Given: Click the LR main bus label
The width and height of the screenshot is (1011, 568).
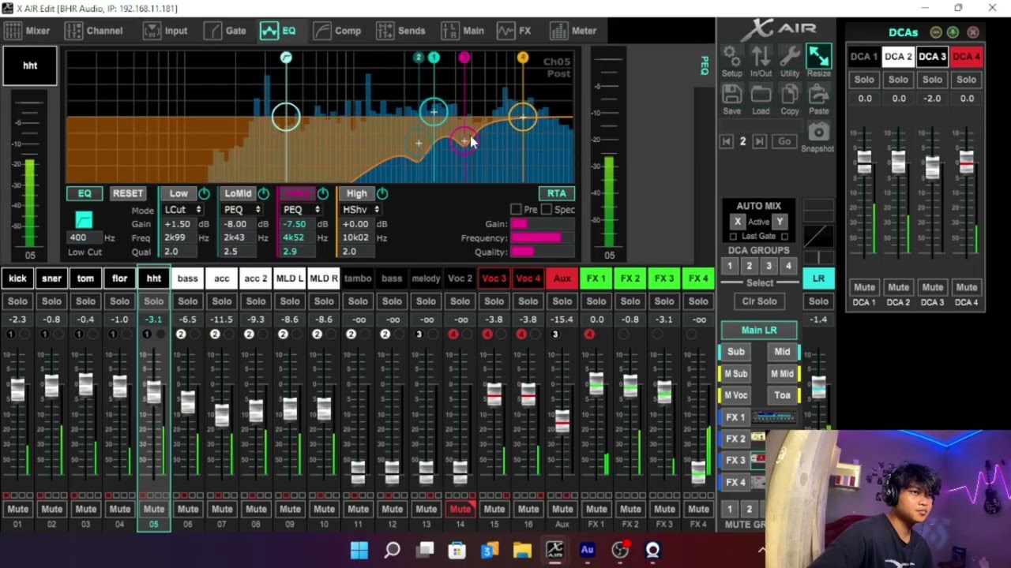Looking at the screenshot, I should (x=818, y=278).
